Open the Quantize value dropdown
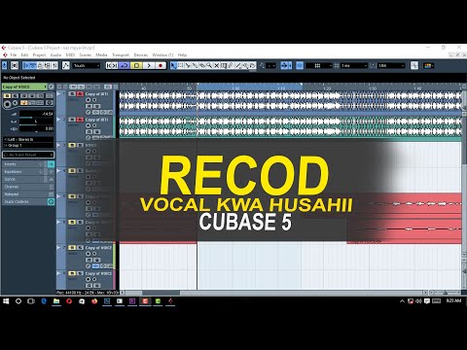 391,66
